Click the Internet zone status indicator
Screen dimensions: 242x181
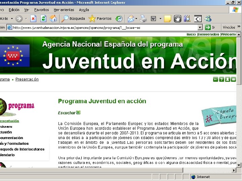(200, 177)
